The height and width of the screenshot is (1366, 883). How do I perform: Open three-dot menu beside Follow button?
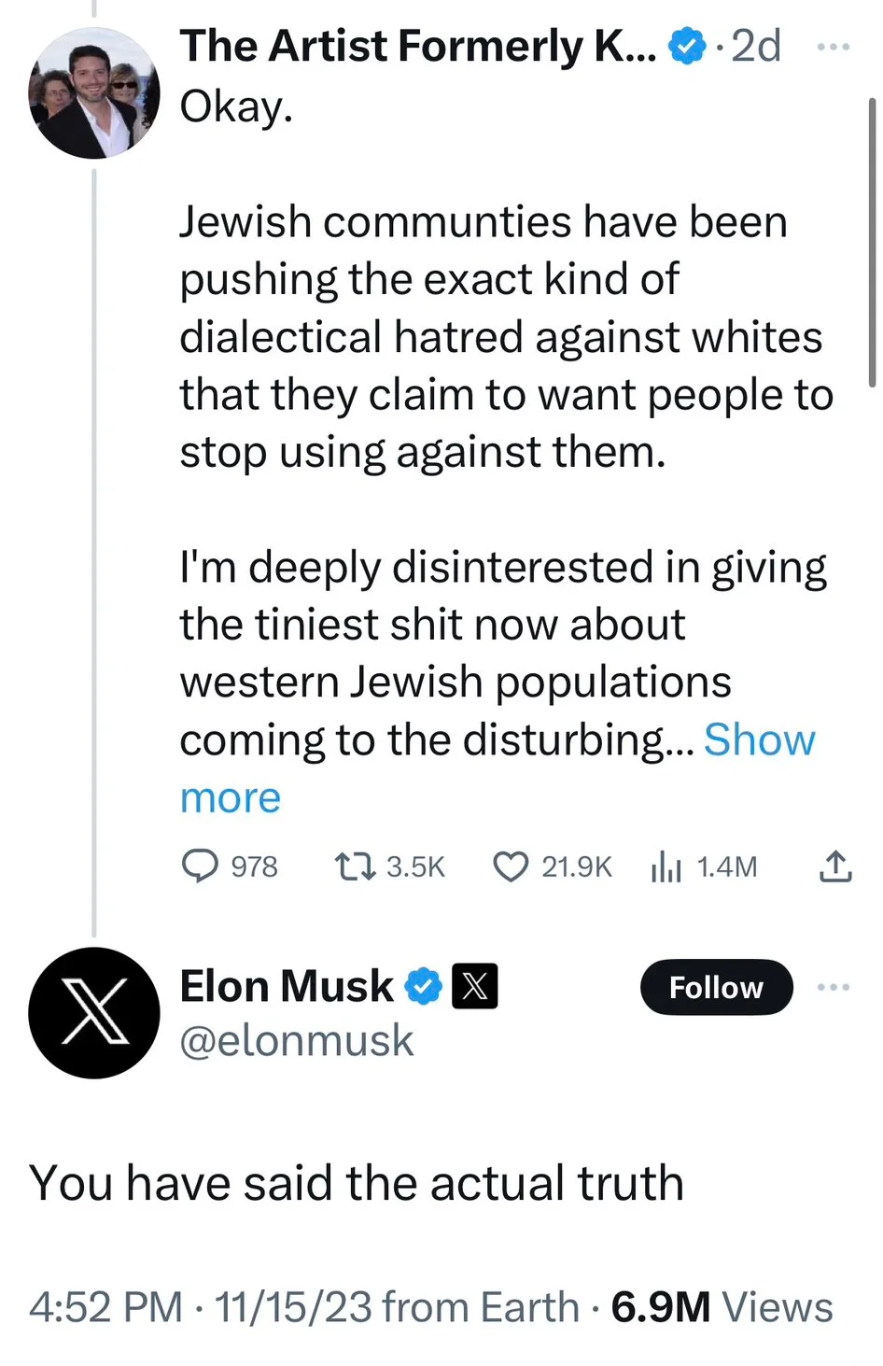coord(833,987)
